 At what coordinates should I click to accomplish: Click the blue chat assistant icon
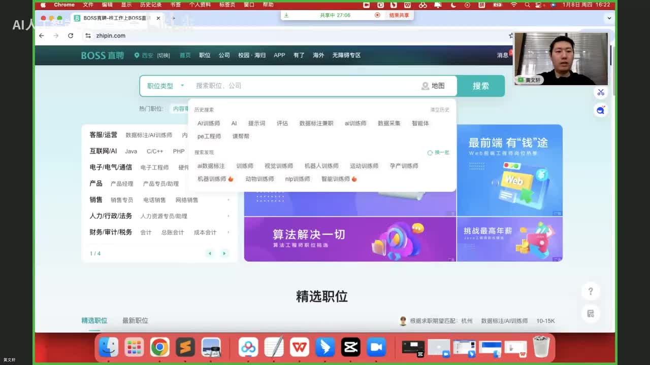pos(601,110)
